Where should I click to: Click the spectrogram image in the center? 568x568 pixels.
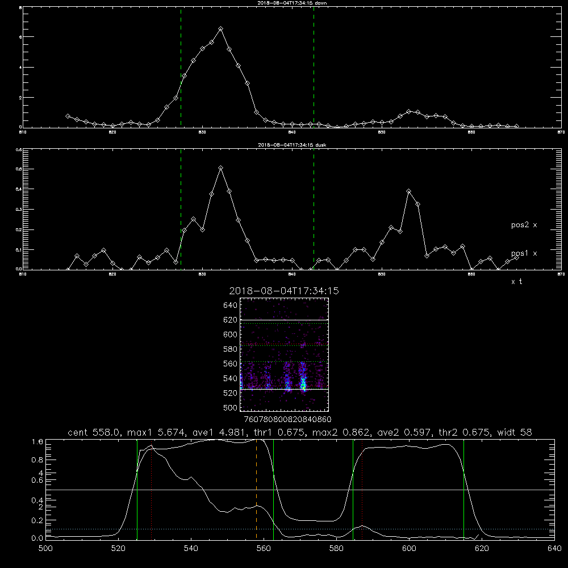(284, 354)
